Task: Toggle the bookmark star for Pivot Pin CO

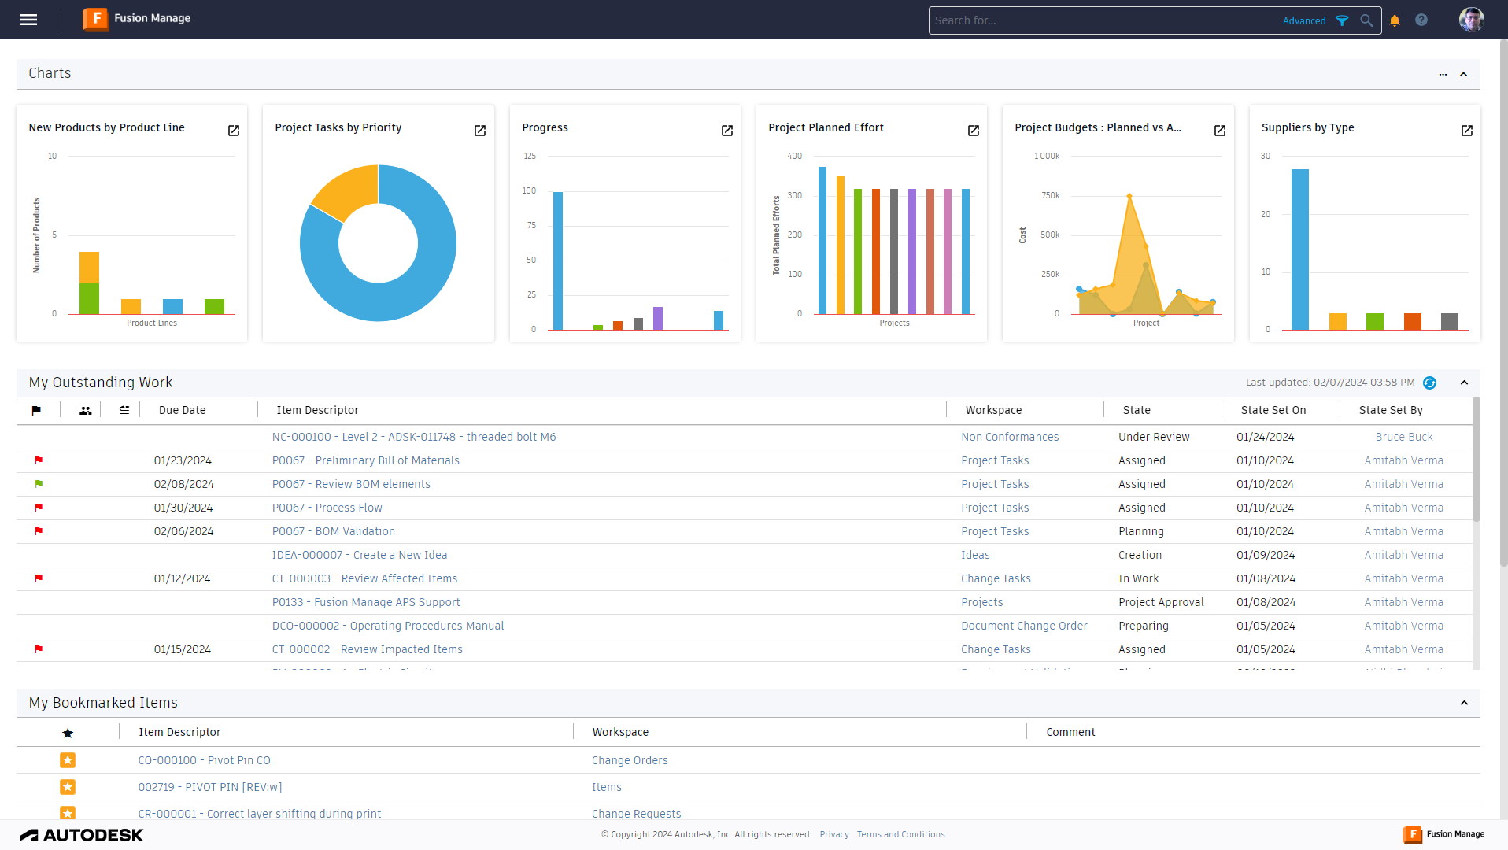Action: (x=68, y=760)
